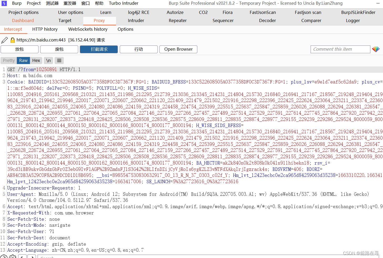
Task: Click the Cookie header name
Action: 15,82
